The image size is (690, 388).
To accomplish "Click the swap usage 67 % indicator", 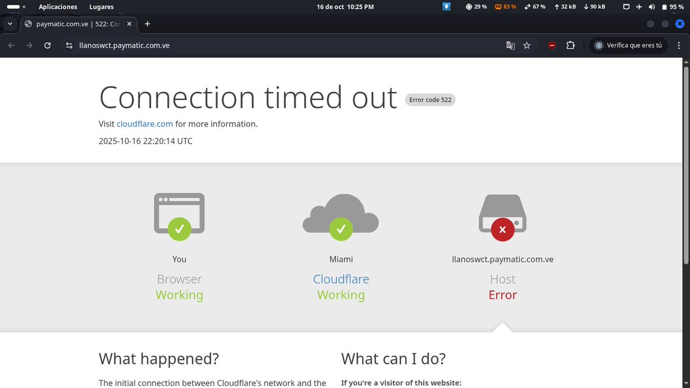I will pyautogui.click(x=535, y=7).
